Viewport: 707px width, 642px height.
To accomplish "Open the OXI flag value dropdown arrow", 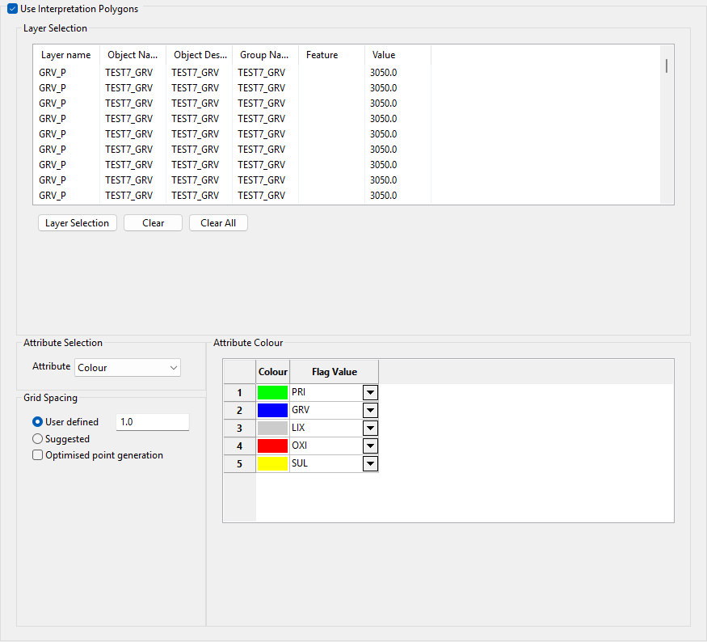I will click(x=370, y=446).
